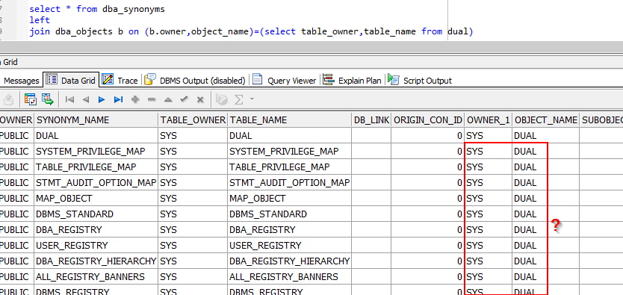Open the Script Output tab
This screenshot has height=295, width=623.
420,80
